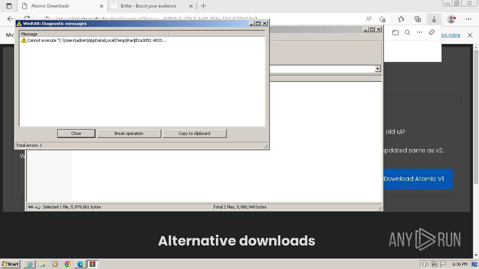Screen dimensions: 479x269
Task: Open the Windows Start menu
Action: coord(10,264)
